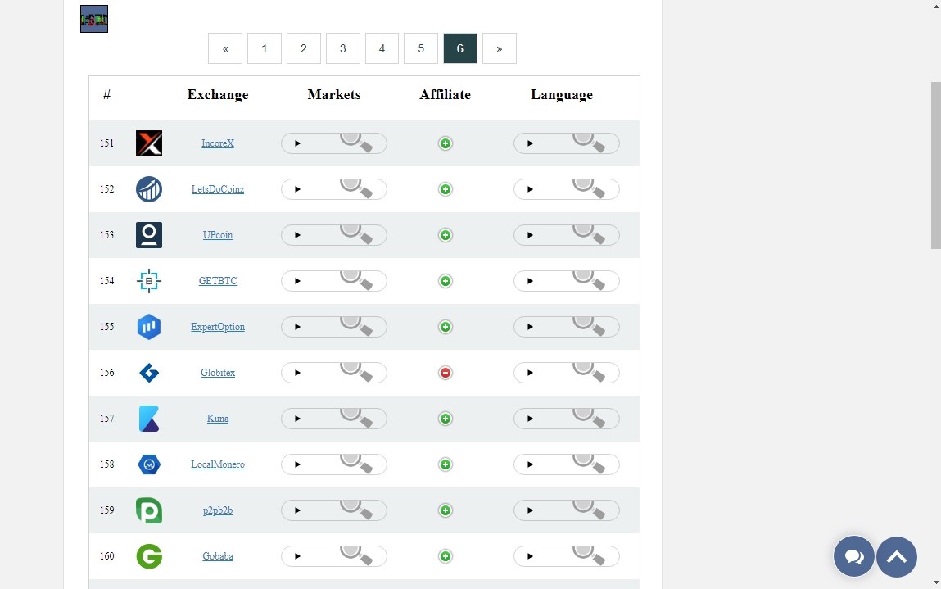Image resolution: width=941 pixels, height=589 pixels.
Task: Click the p2pb2b logo icon
Action: 149,510
